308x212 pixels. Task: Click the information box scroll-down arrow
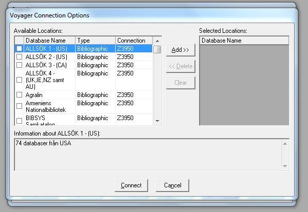tap(285, 166)
